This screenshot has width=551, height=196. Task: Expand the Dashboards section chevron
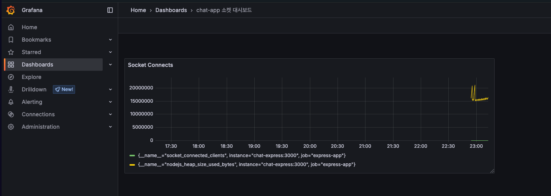coord(110,65)
